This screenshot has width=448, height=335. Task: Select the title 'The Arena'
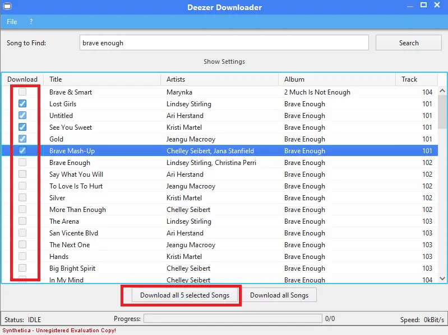click(x=64, y=221)
